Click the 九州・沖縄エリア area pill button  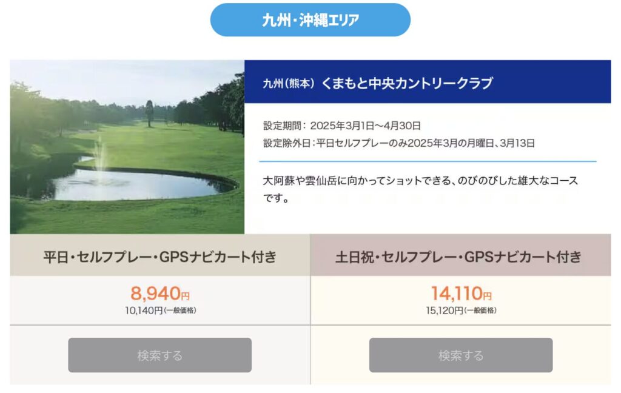(310, 20)
